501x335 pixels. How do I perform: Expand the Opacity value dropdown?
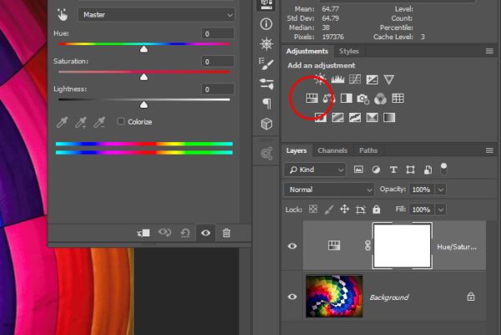coord(441,190)
